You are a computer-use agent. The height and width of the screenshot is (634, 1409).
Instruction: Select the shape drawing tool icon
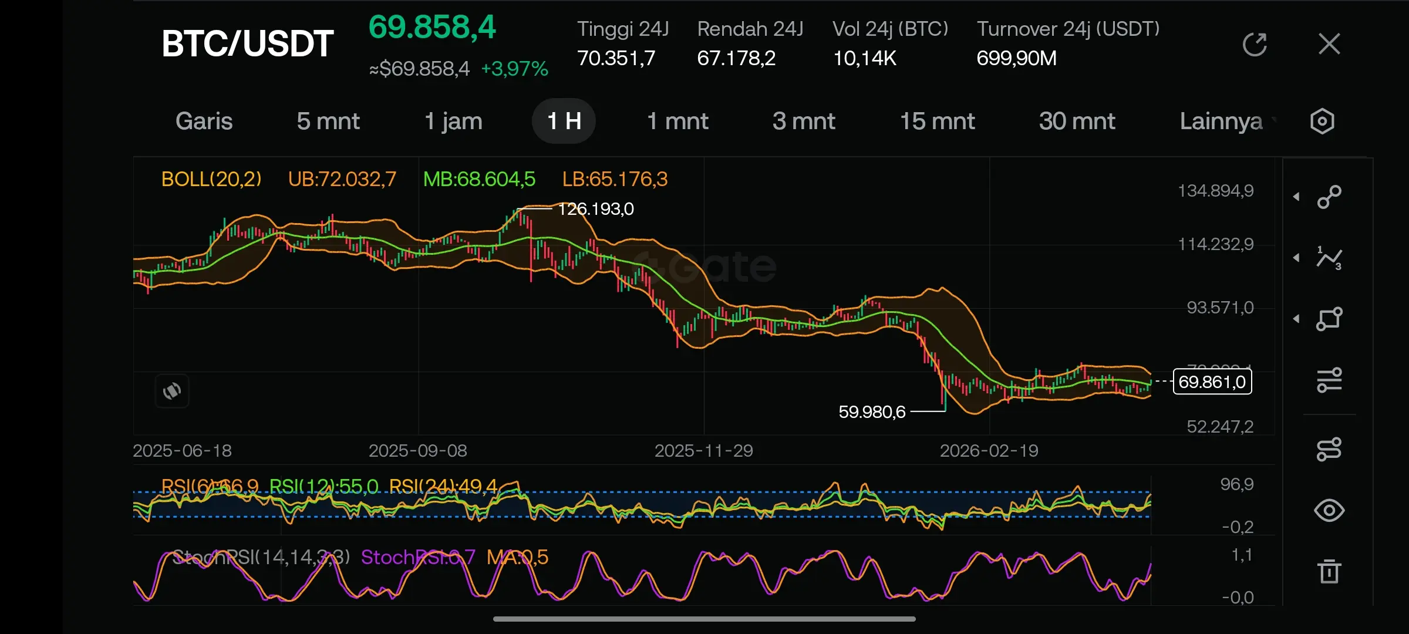tap(1329, 319)
